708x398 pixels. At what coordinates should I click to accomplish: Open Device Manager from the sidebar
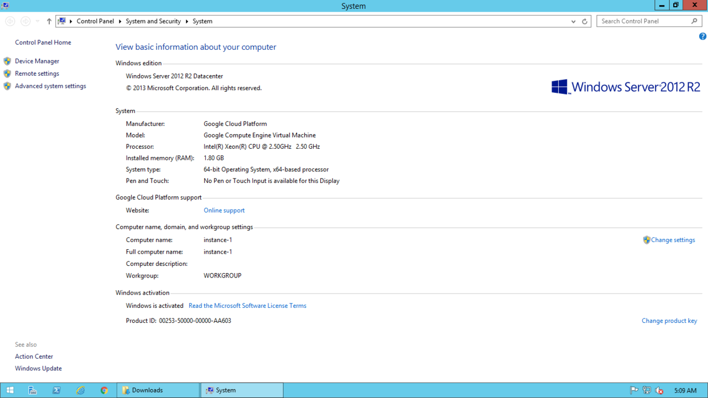coord(37,61)
